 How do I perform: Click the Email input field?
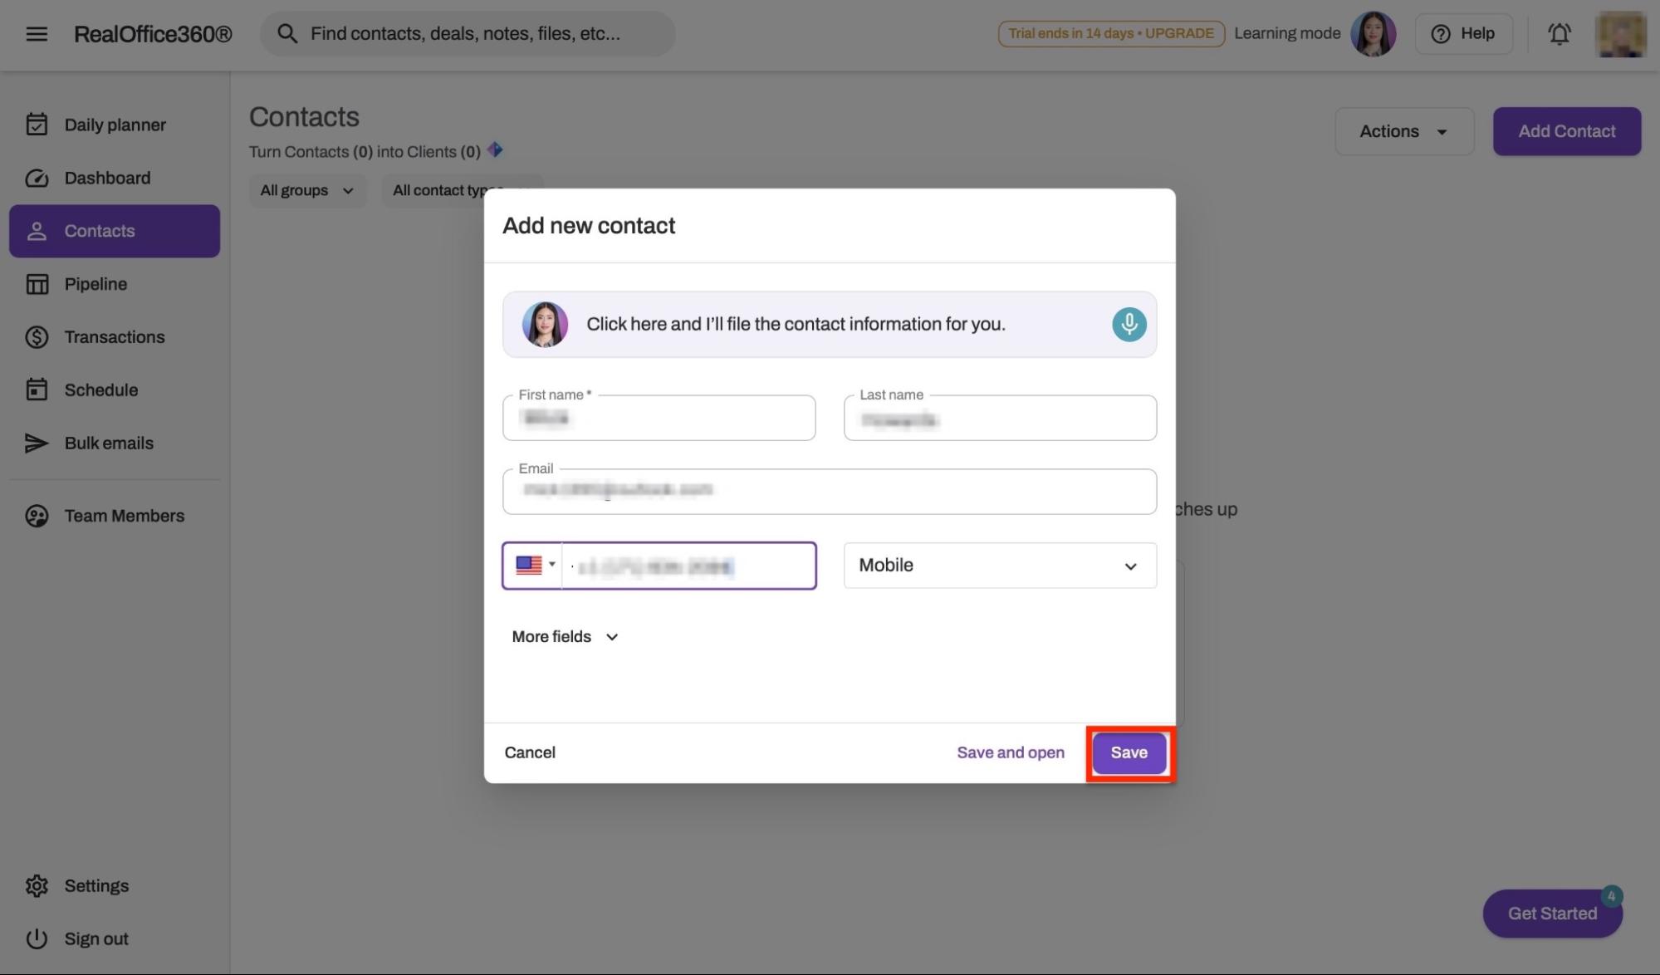(828, 491)
